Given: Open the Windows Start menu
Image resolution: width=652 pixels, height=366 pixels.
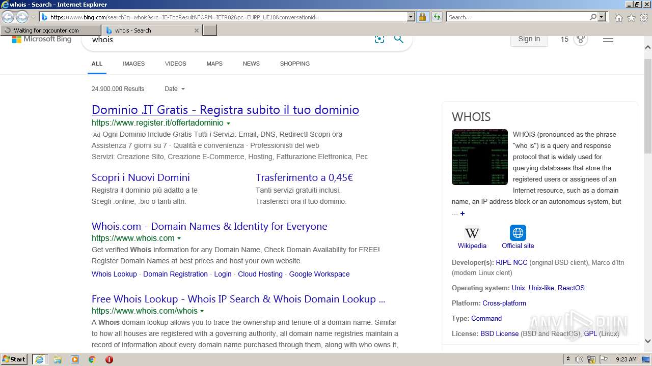Looking at the screenshot, I should (x=14, y=359).
